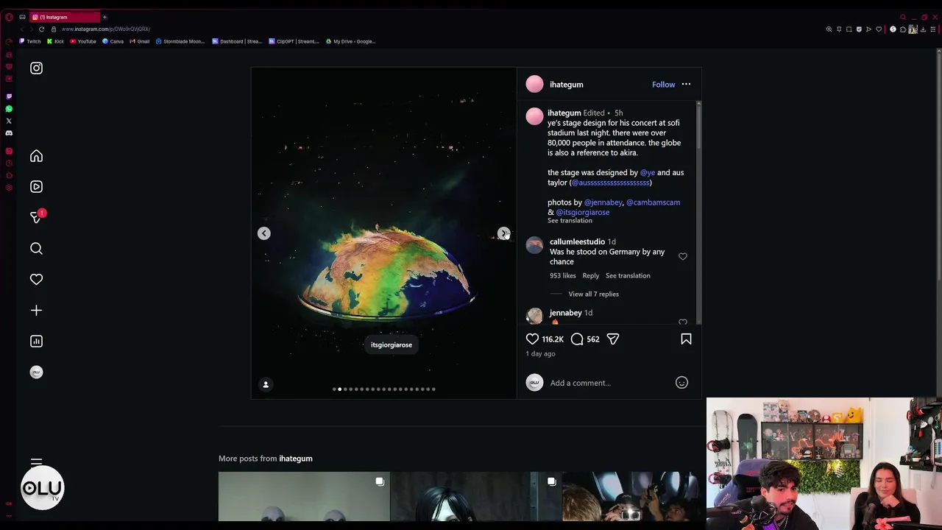The image size is (942, 530).
Task: Open extensions cube icon in toolbar
Action: [x=903, y=29]
